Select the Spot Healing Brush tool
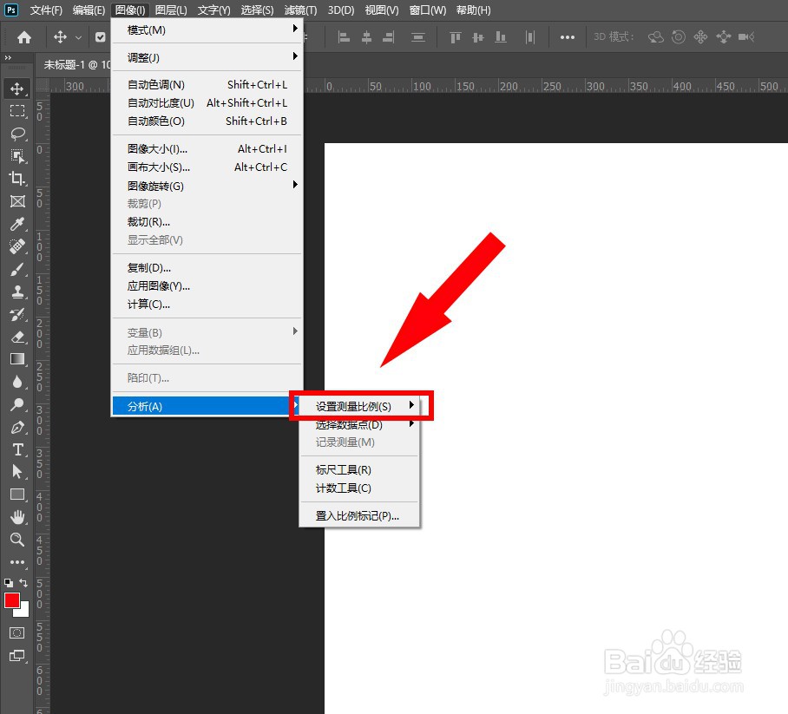788x714 pixels. [17, 246]
